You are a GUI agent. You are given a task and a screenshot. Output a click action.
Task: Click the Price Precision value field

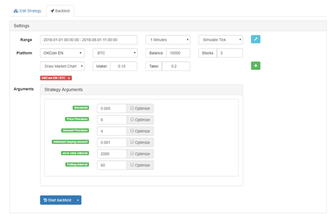[x=112, y=120]
